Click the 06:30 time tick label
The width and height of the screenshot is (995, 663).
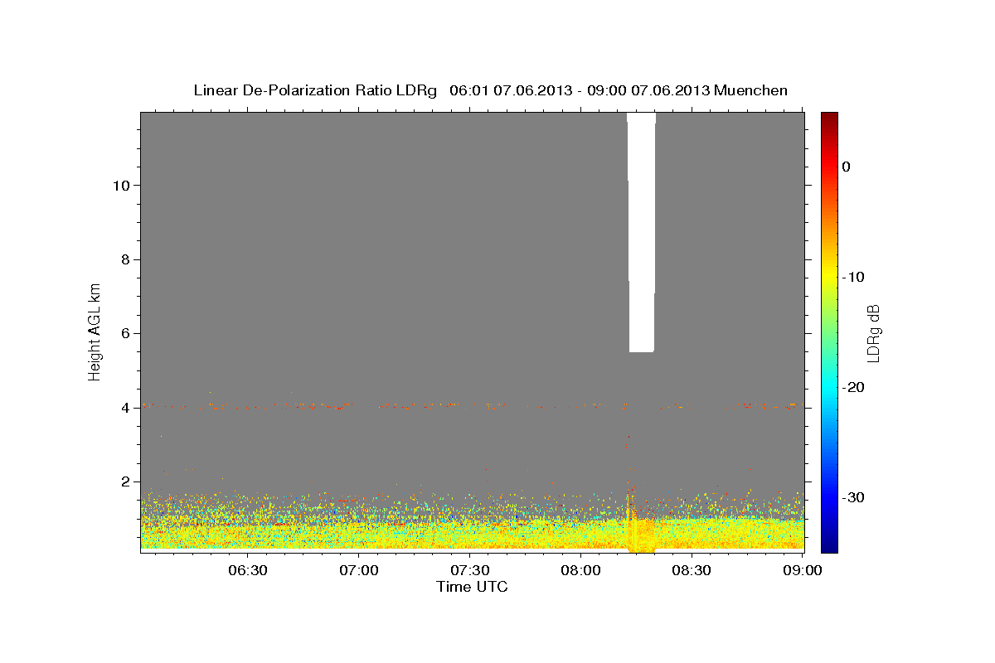tap(247, 571)
